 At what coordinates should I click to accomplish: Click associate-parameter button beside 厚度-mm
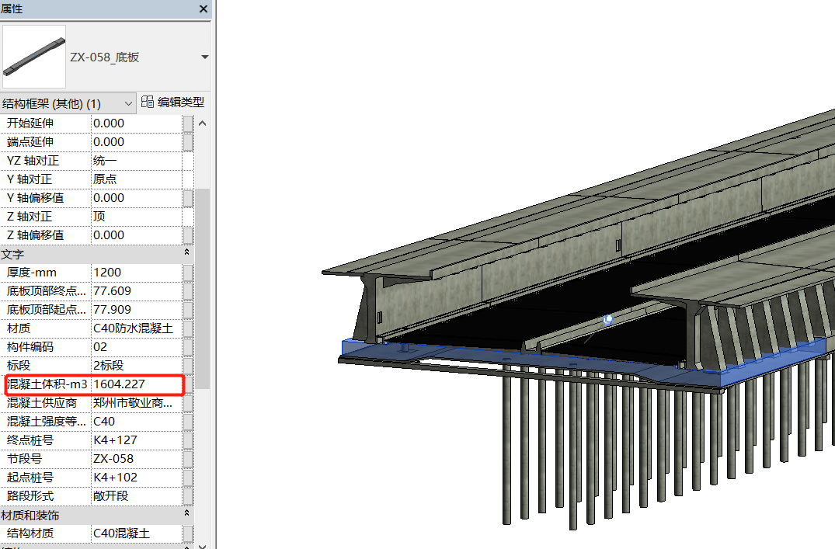point(188,273)
